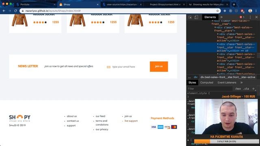
Task: Click the red shield extension icon
Action: point(242,11)
